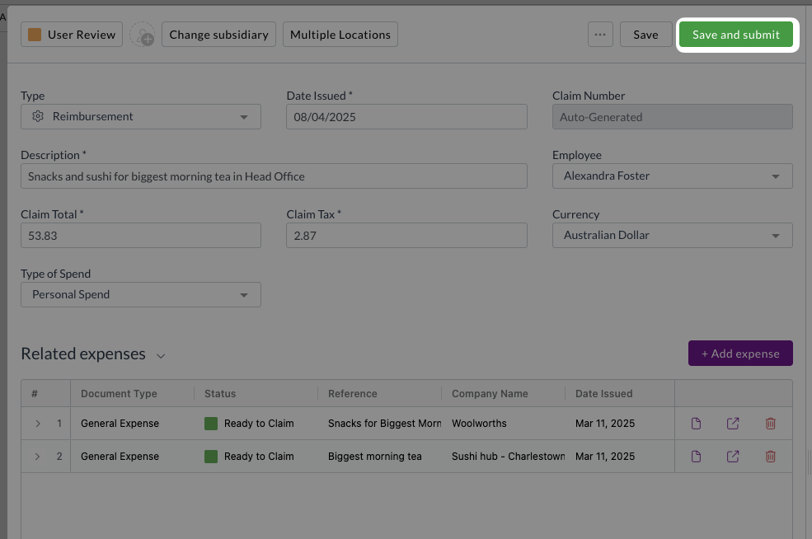This screenshot has height=539, width=812.
Task: Click the User Review status swatch
Action: coord(35,35)
